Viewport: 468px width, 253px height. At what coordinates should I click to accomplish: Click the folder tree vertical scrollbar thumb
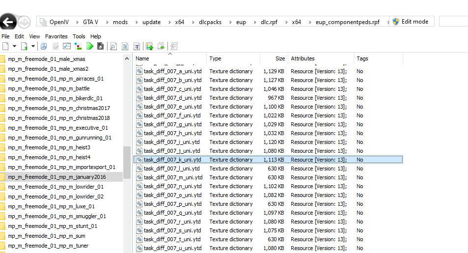point(127,162)
